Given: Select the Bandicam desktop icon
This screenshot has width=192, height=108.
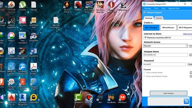Looking at the screenshot, I should pos(89,98).
